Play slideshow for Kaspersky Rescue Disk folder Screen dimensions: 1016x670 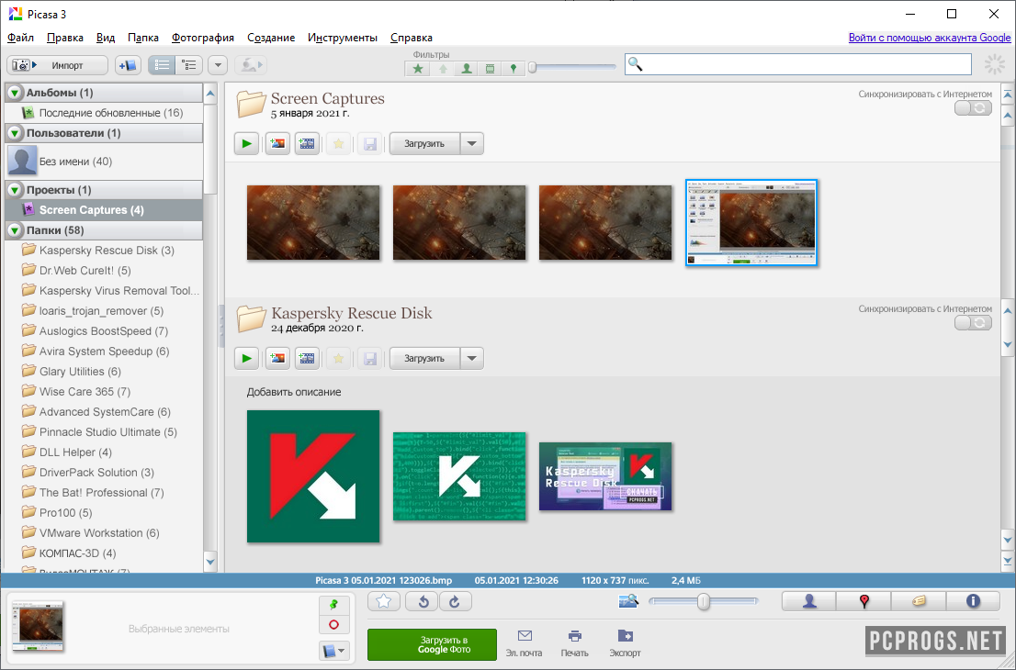point(247,359)
